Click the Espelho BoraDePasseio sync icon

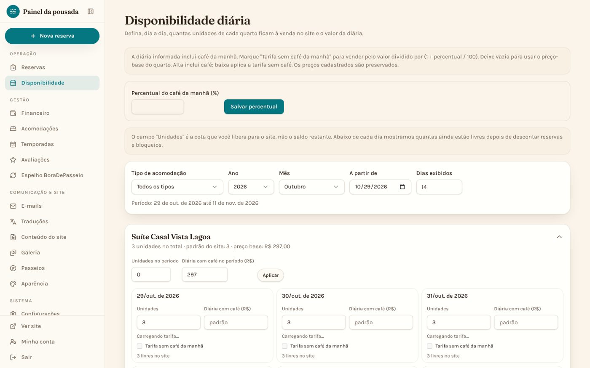[13, 175]
